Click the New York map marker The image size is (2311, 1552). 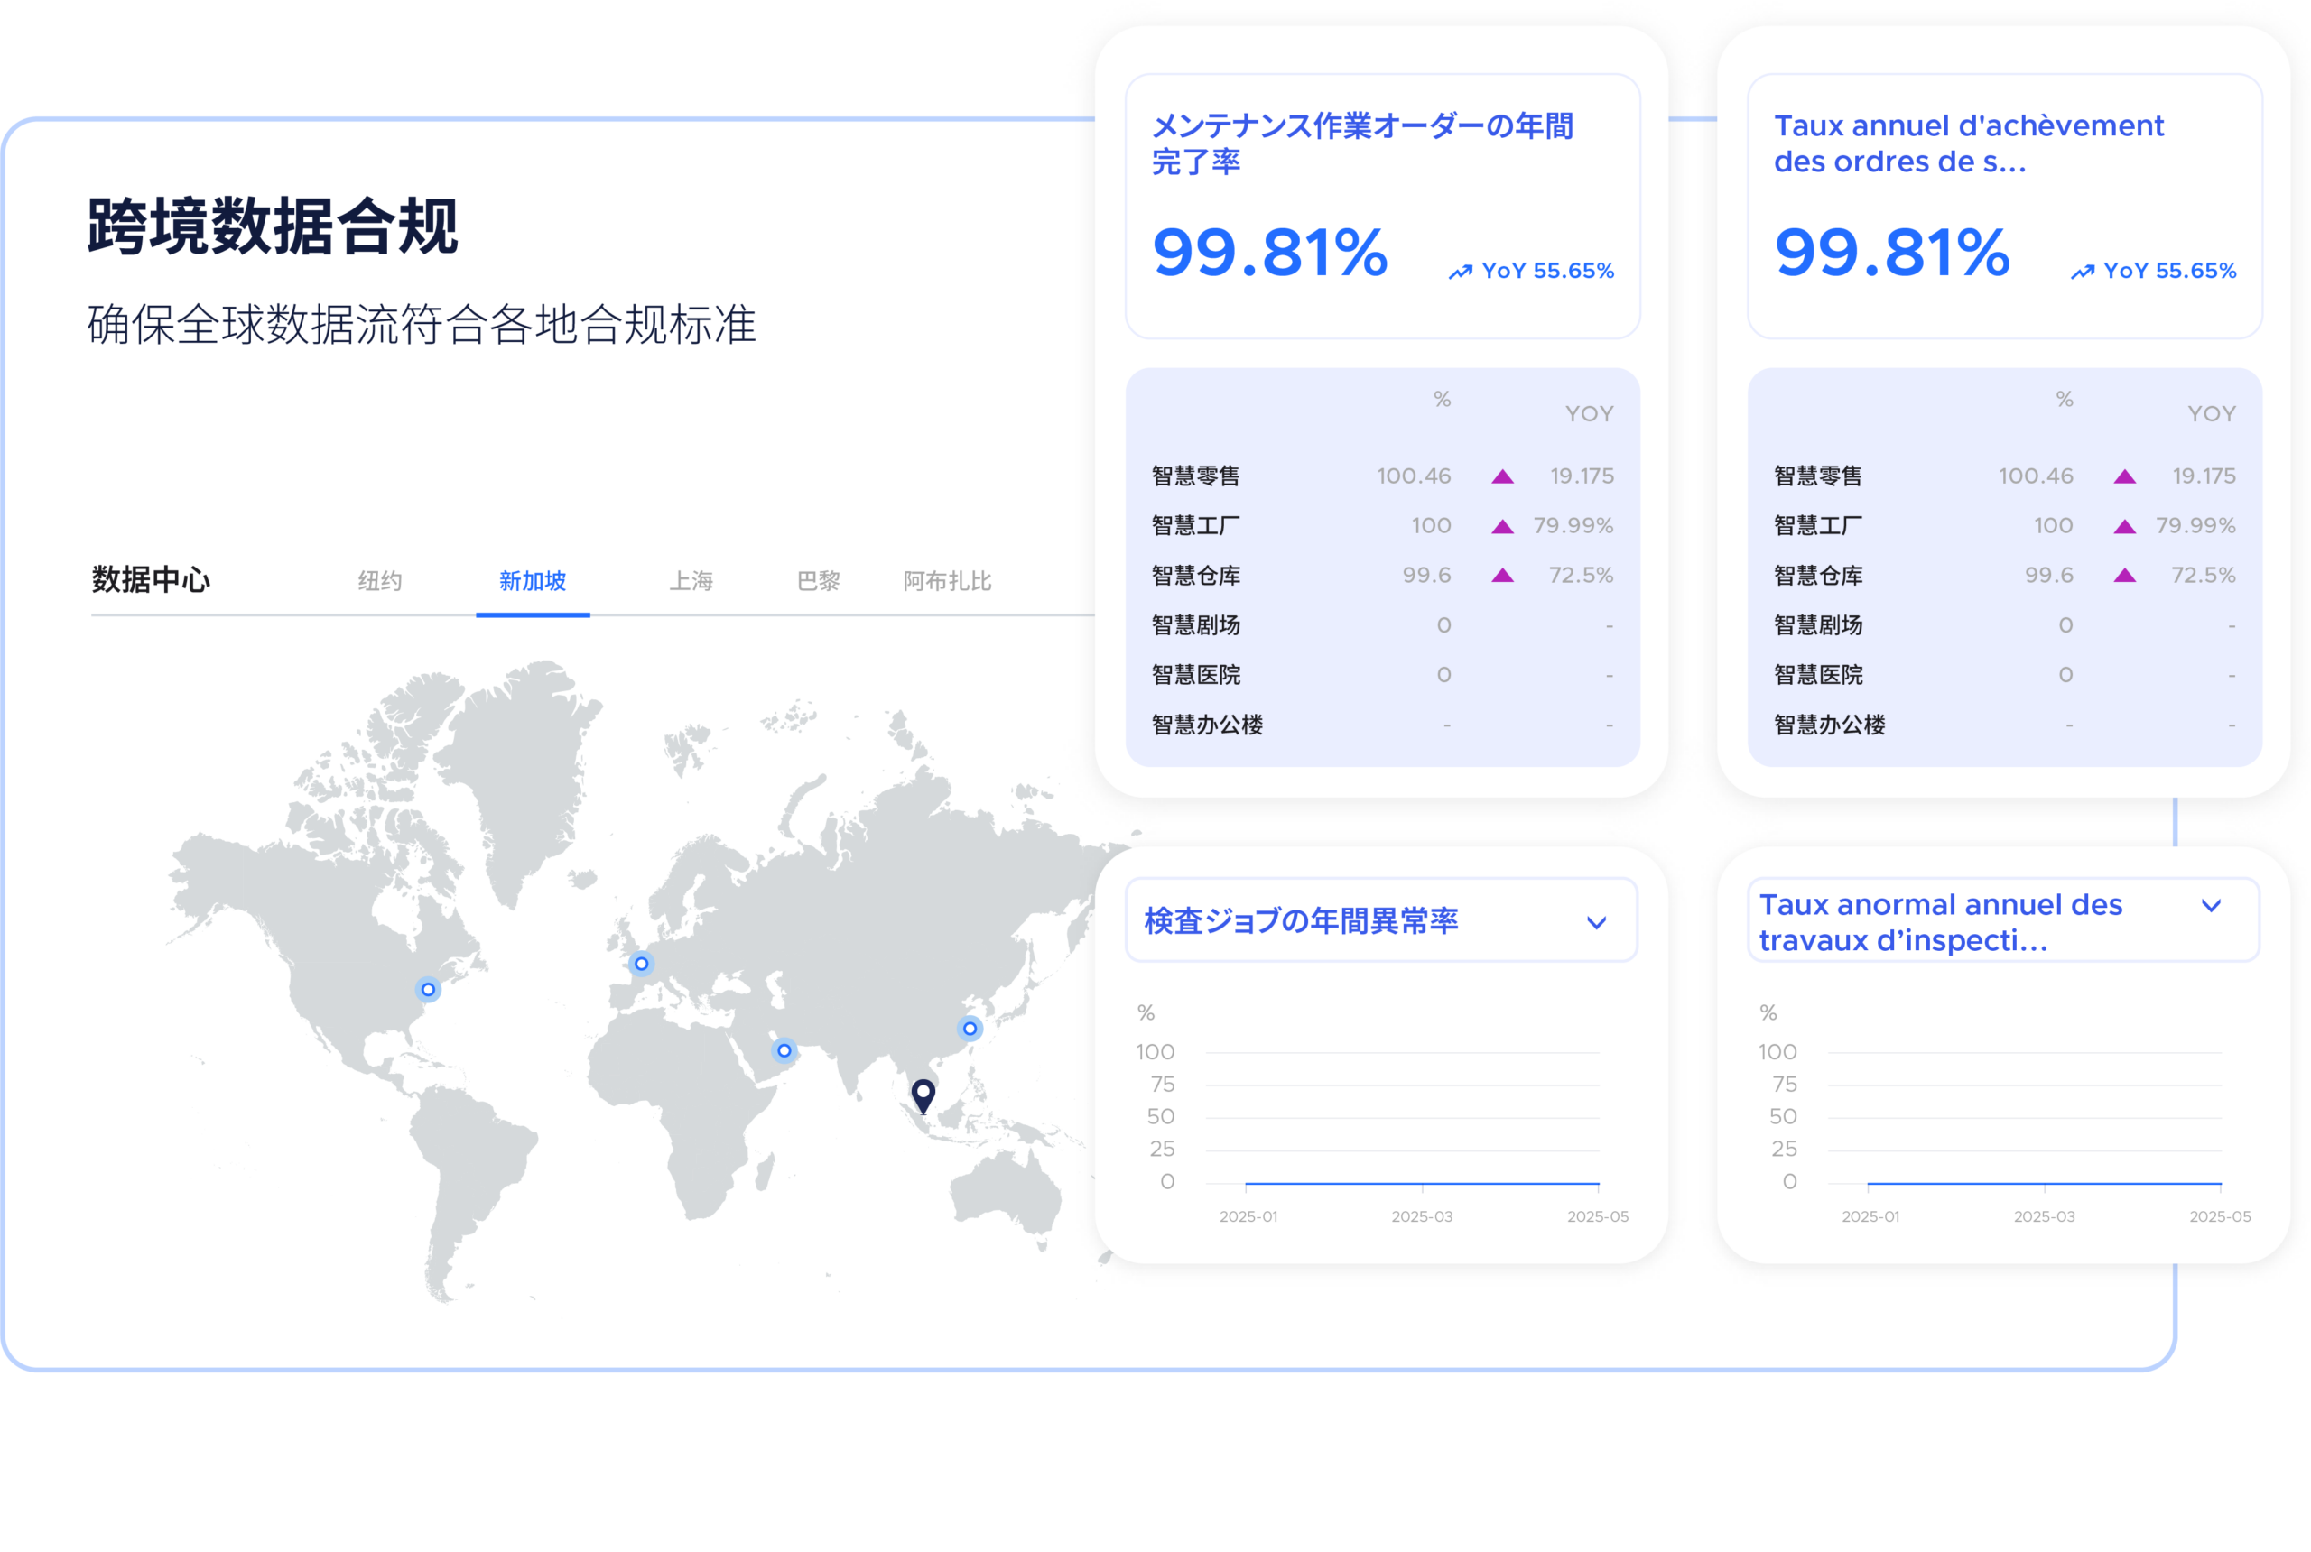coord(428,989)
